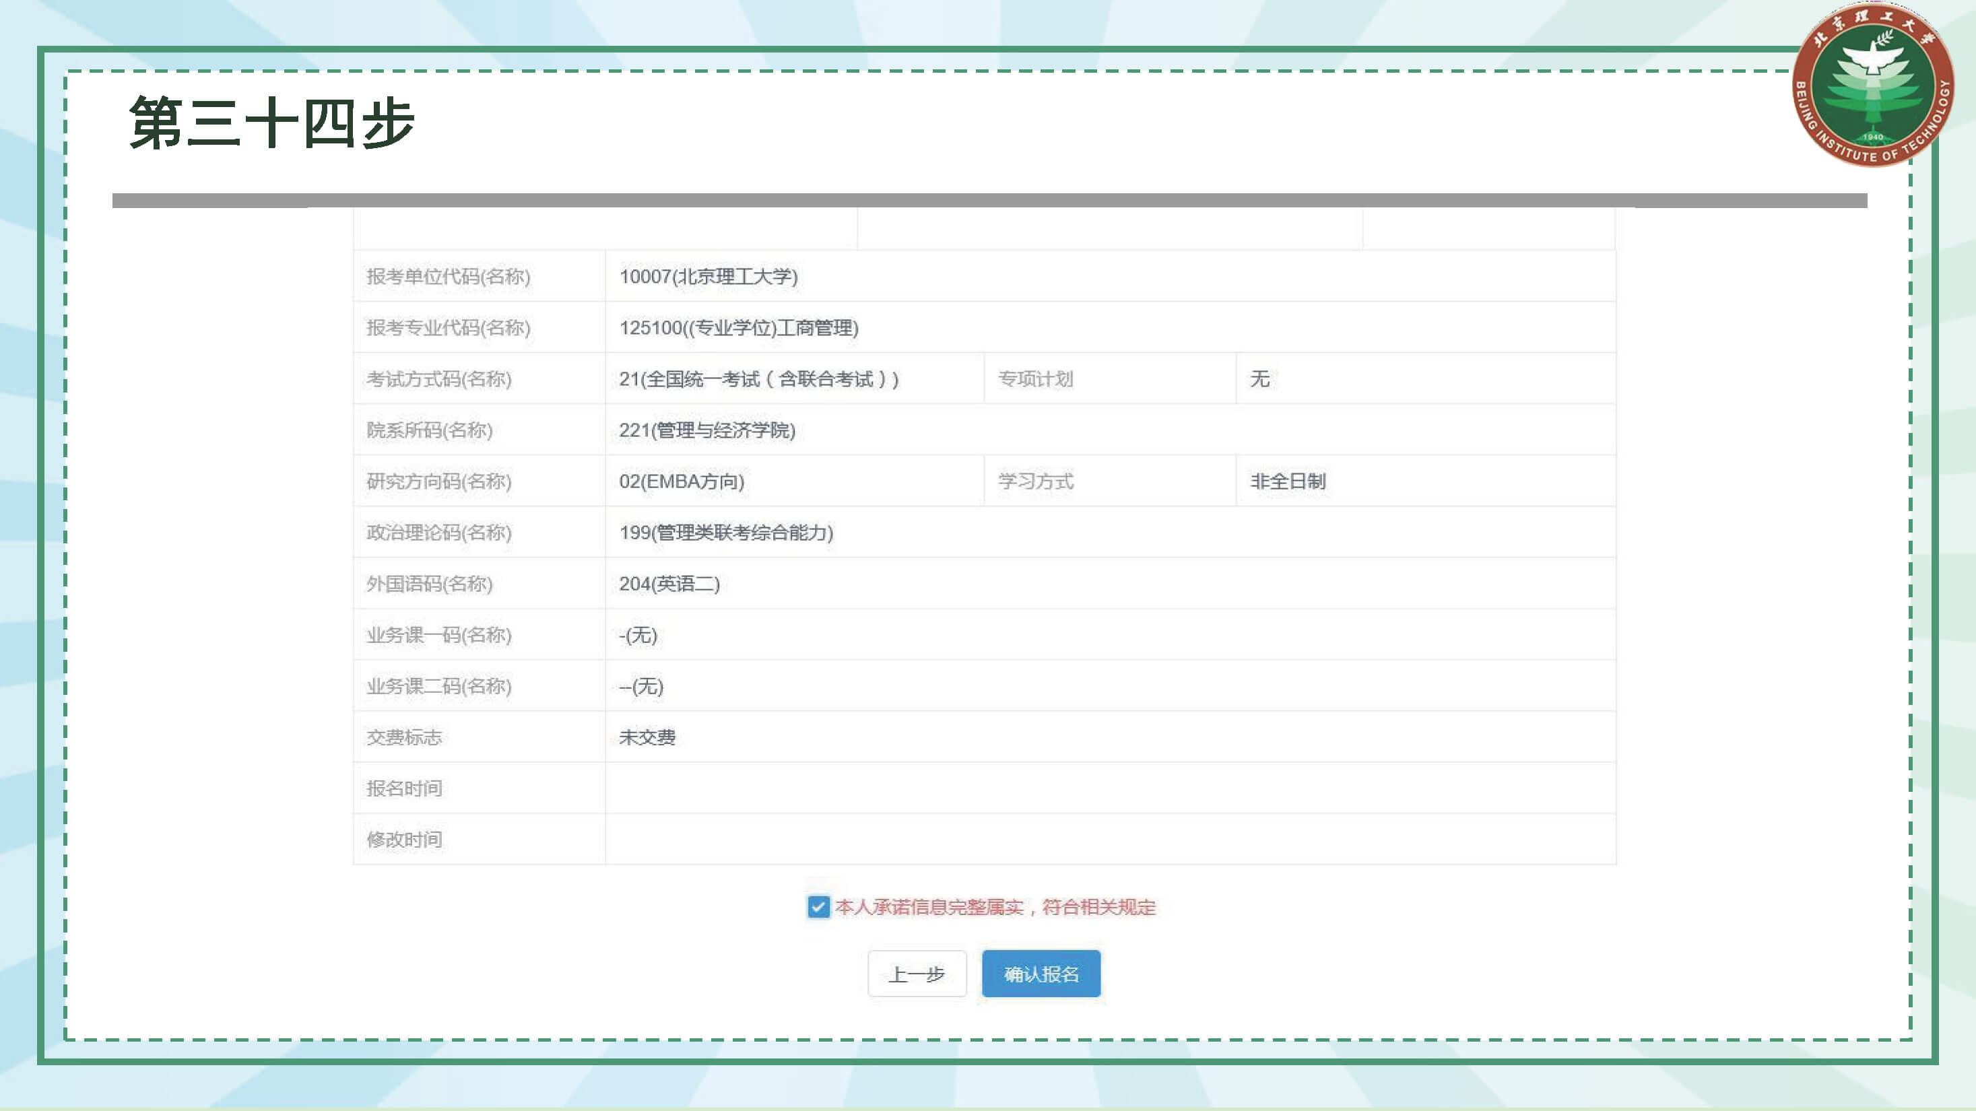Click the 专项计划 value 无

point(1259,379)
